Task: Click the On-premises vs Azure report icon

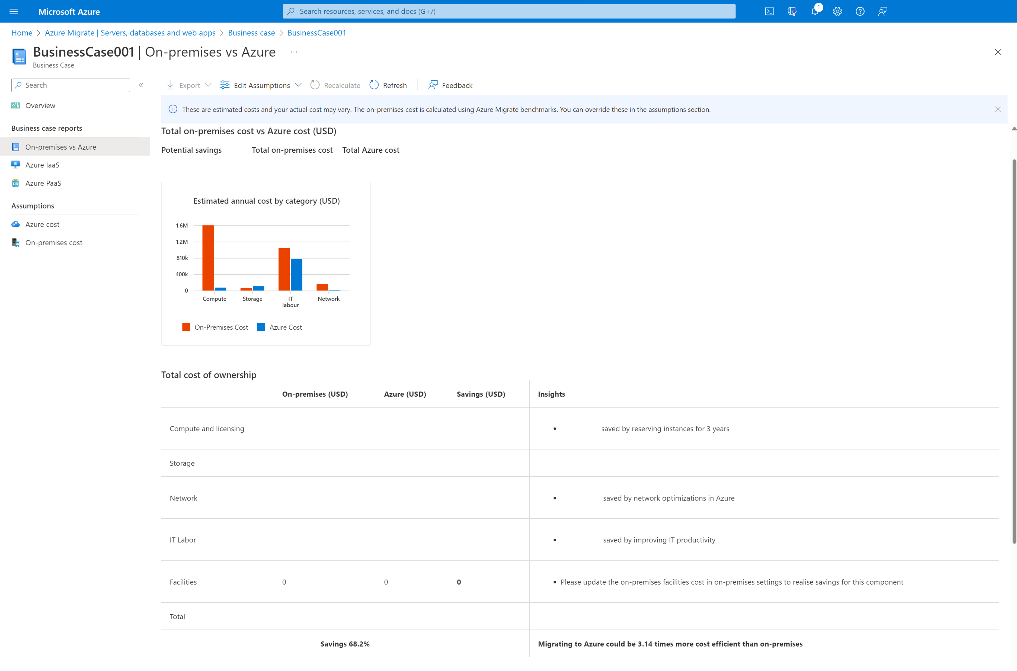Action: click(17, 146)
